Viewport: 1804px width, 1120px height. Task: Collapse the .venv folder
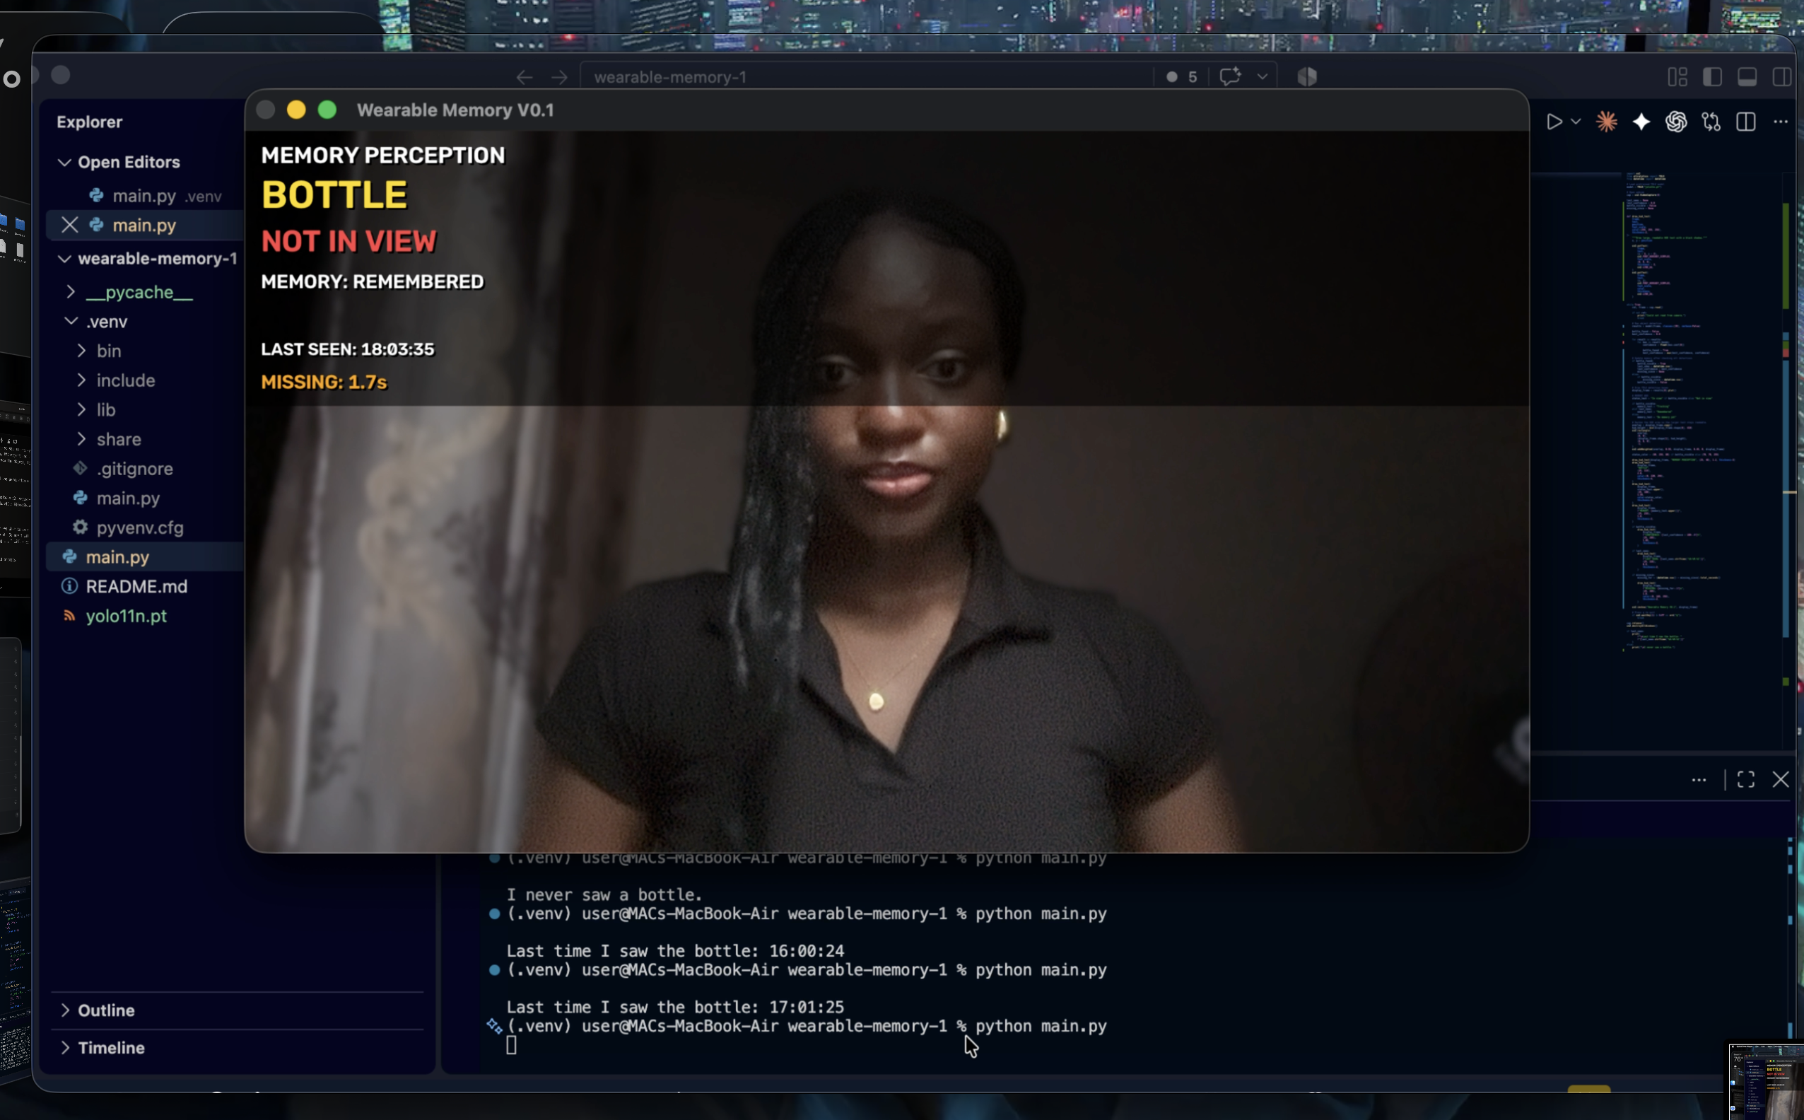click(x=107, y=322)
